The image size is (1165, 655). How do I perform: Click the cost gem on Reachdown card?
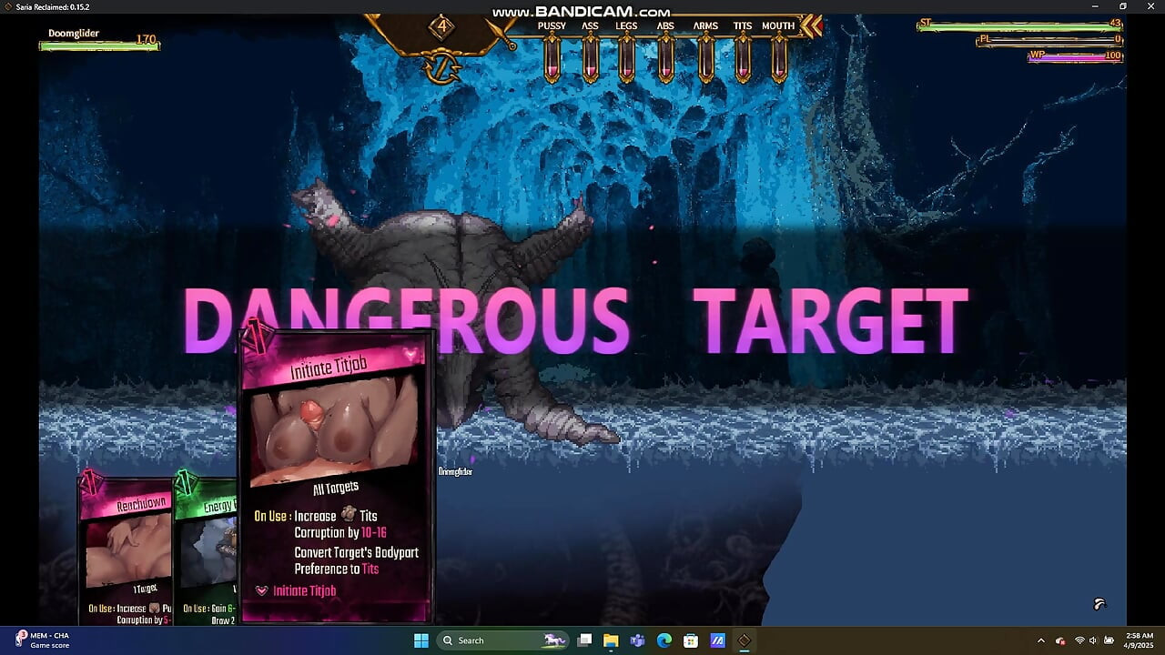tap(91, 484)
